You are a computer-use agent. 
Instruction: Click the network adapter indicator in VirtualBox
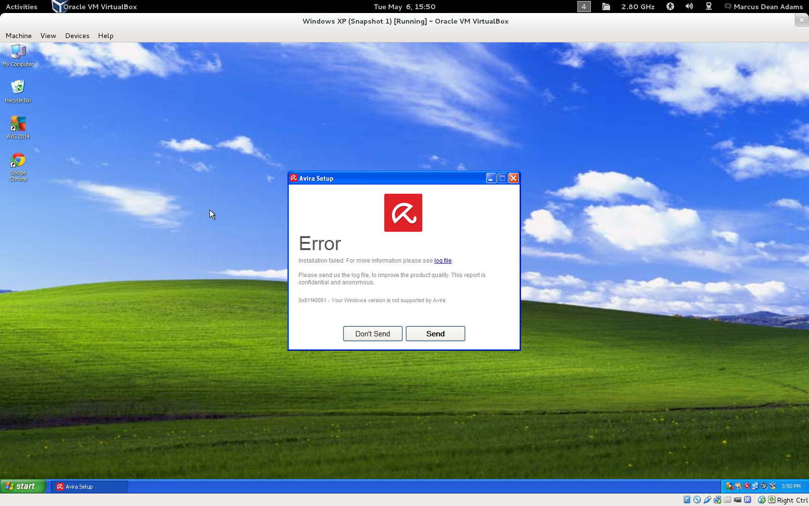[718, 500]
